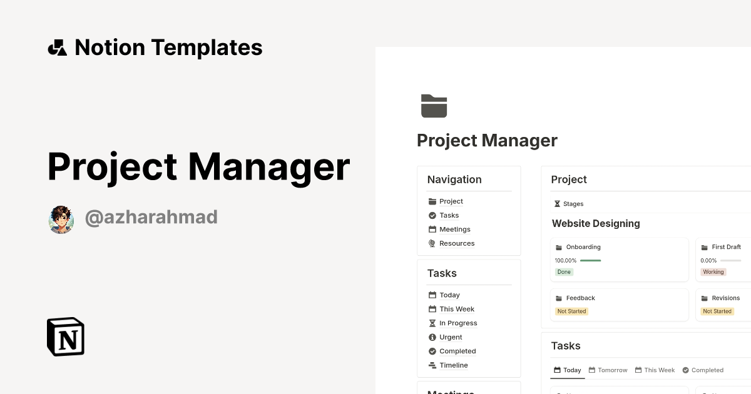The width and height of the screenshot is (751, 394).
Task: Click the calendar icon next to Meetings
Action: [432, 229]
